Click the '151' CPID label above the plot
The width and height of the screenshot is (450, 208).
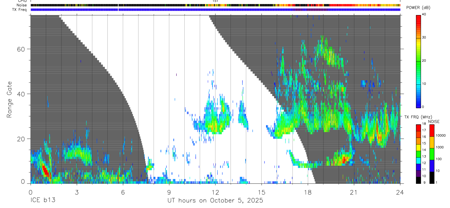(215, 1)
